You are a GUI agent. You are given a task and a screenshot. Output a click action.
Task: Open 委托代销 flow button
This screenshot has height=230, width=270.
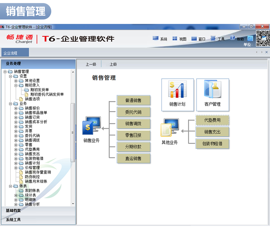point(133,112)
